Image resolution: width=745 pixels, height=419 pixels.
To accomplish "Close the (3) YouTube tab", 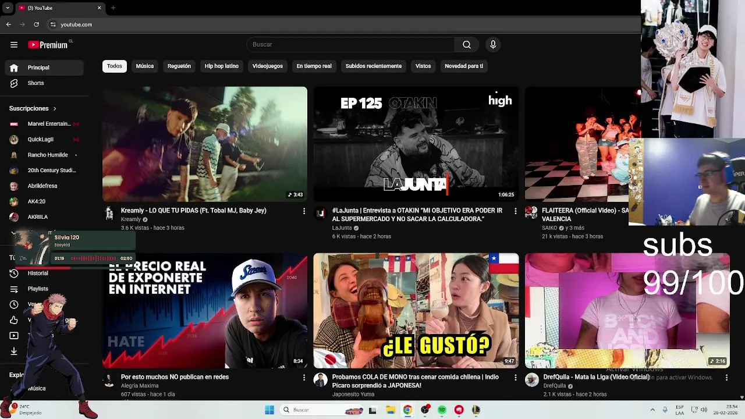I will 99,8.
